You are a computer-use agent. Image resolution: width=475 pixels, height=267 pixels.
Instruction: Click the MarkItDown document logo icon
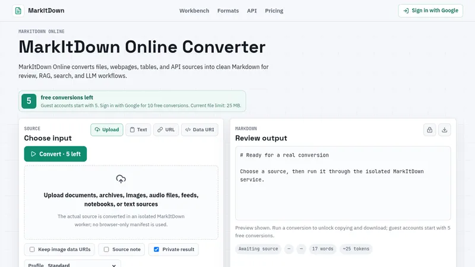pyautogui.click(x=18, y=11)
